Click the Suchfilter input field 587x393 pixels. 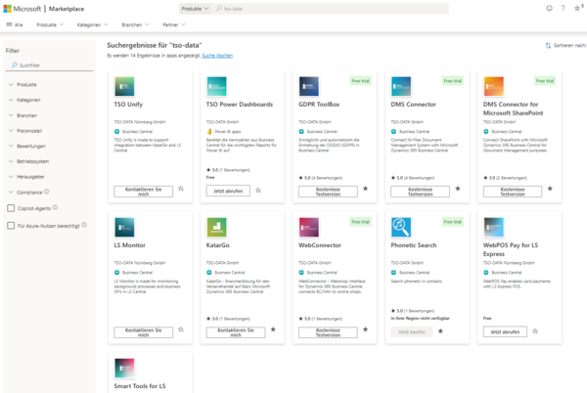point(50,65)
